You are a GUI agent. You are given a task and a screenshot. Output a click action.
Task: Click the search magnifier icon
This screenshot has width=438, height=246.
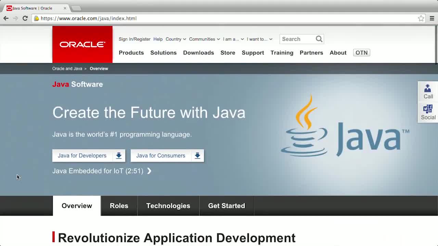pos(319,39)
